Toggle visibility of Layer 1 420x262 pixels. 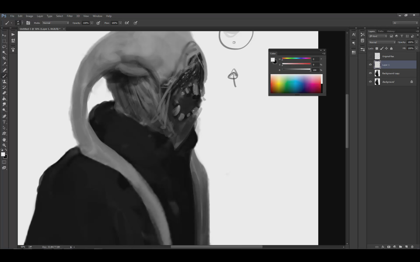370,65
